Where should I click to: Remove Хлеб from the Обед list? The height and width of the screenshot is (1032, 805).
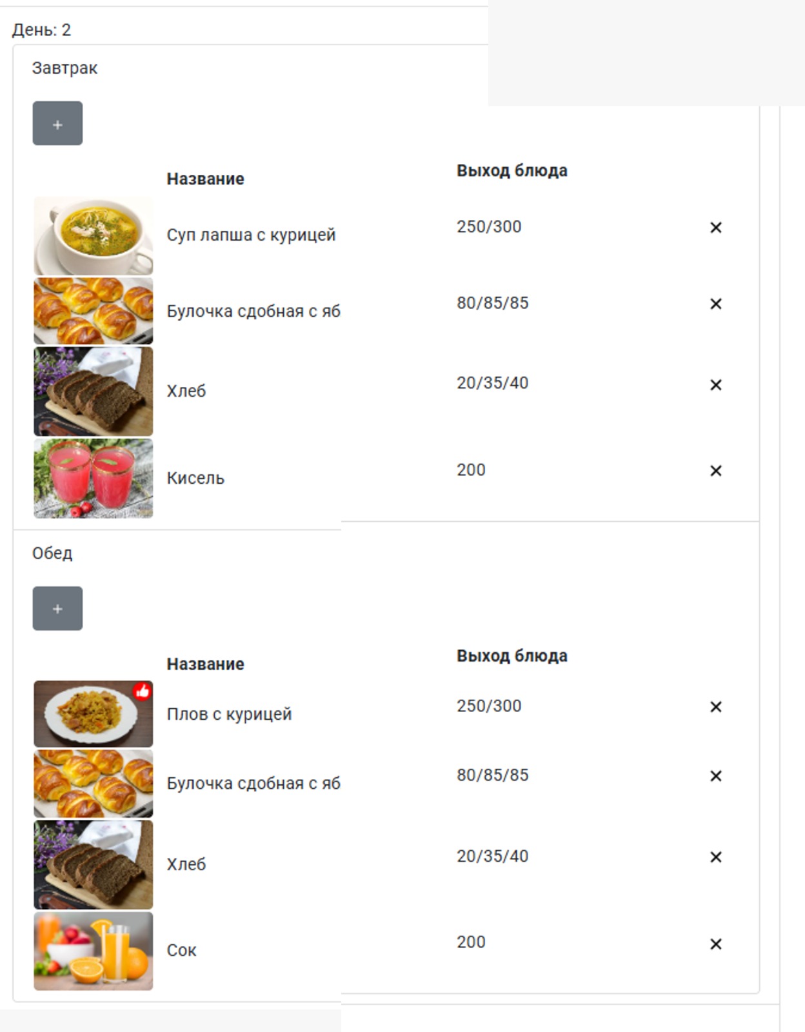coord(715,857)
